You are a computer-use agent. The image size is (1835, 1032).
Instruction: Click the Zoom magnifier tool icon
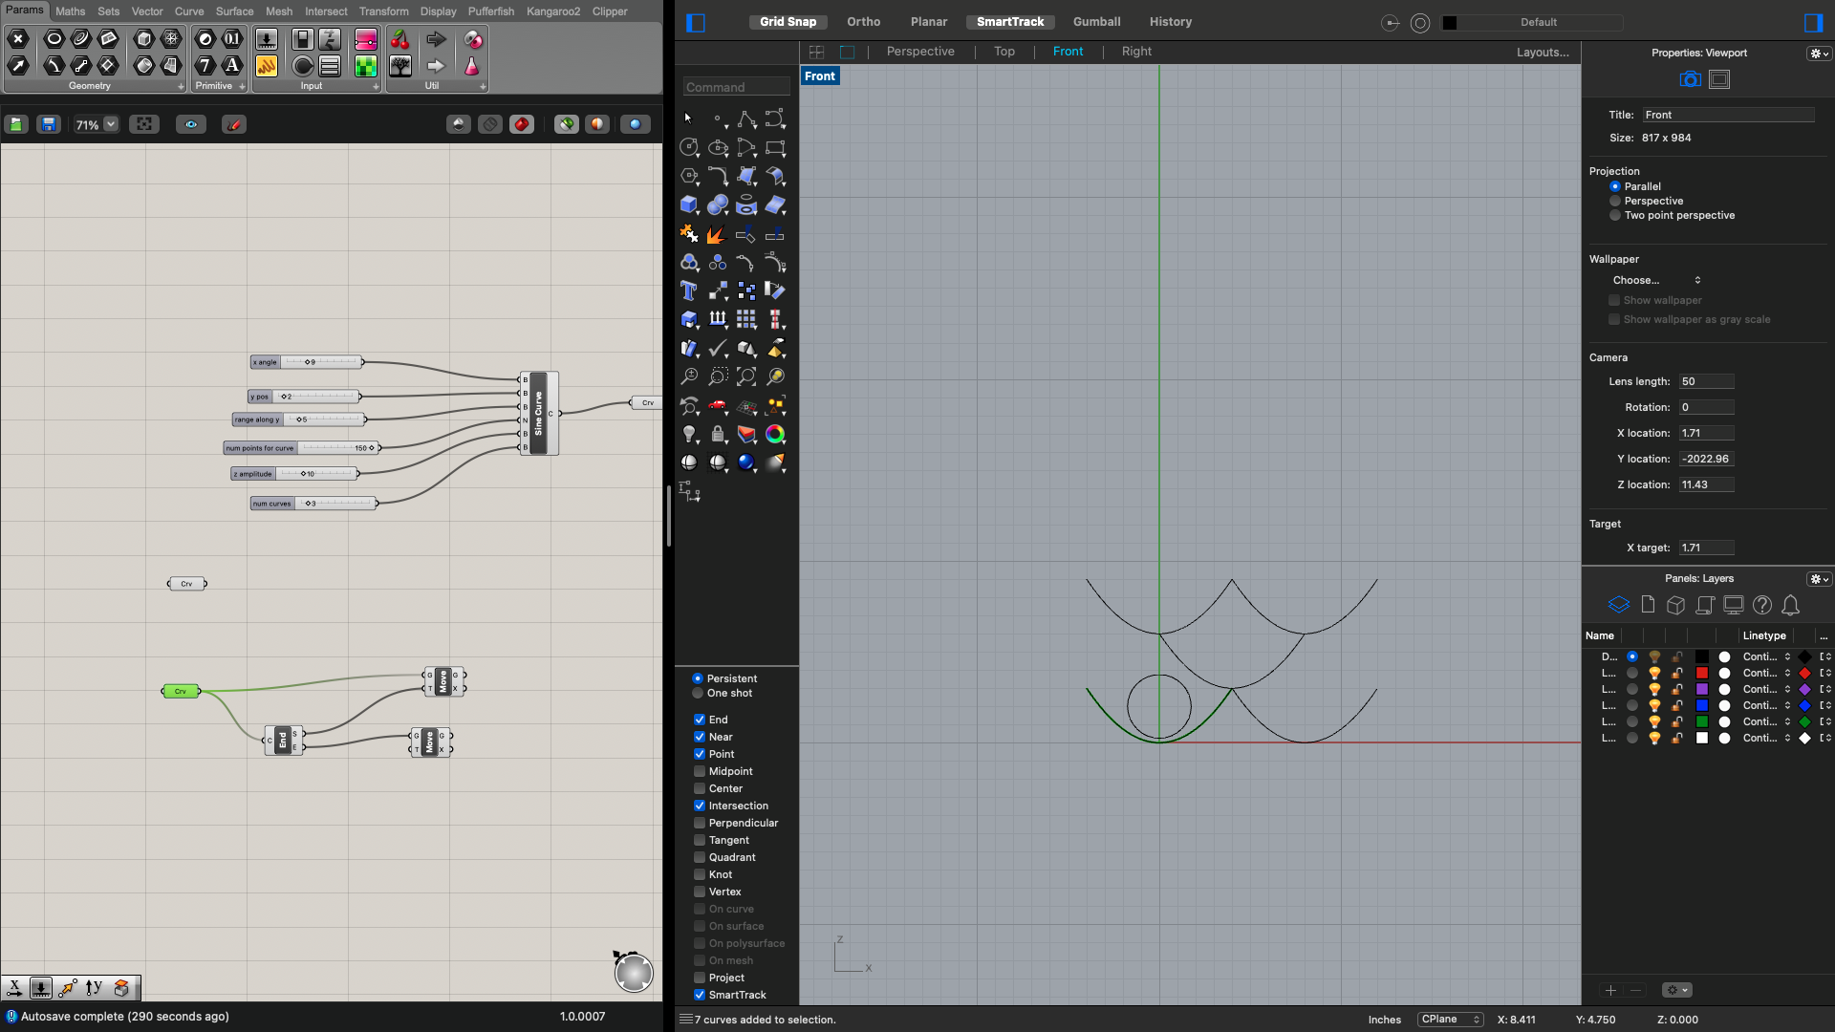(x=688, y=376)
